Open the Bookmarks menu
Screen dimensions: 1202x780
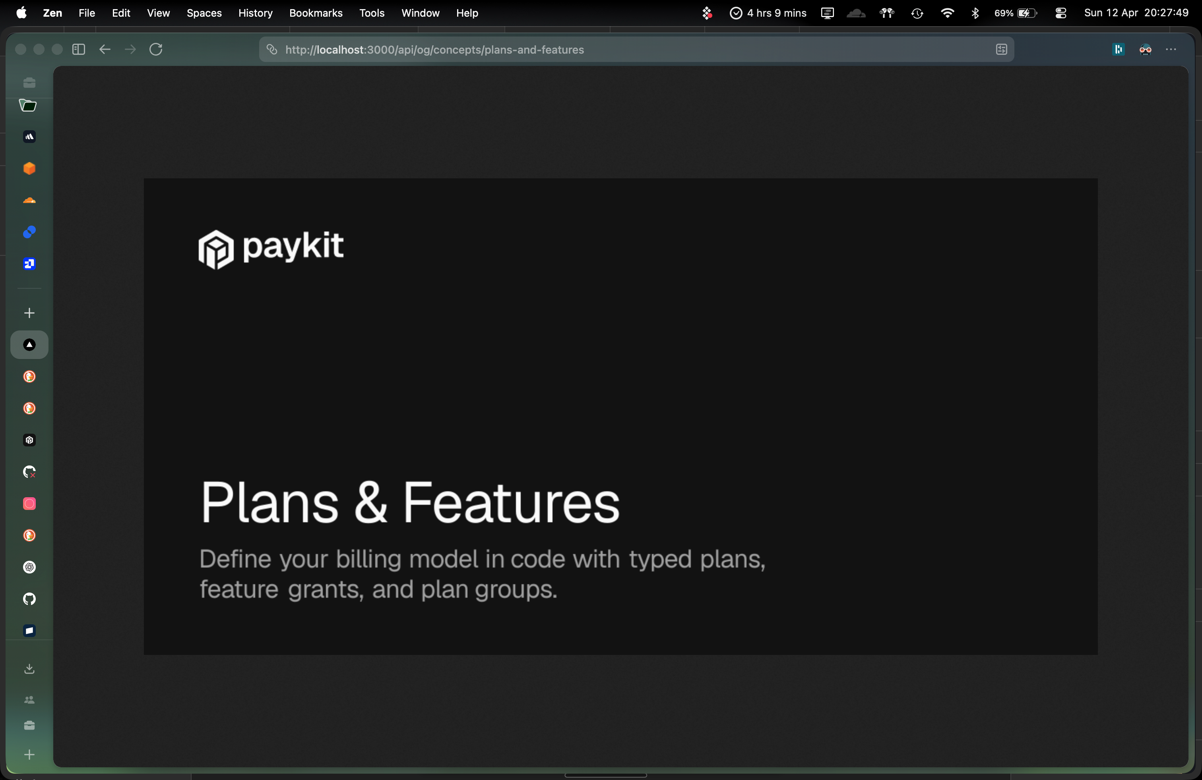316,13
